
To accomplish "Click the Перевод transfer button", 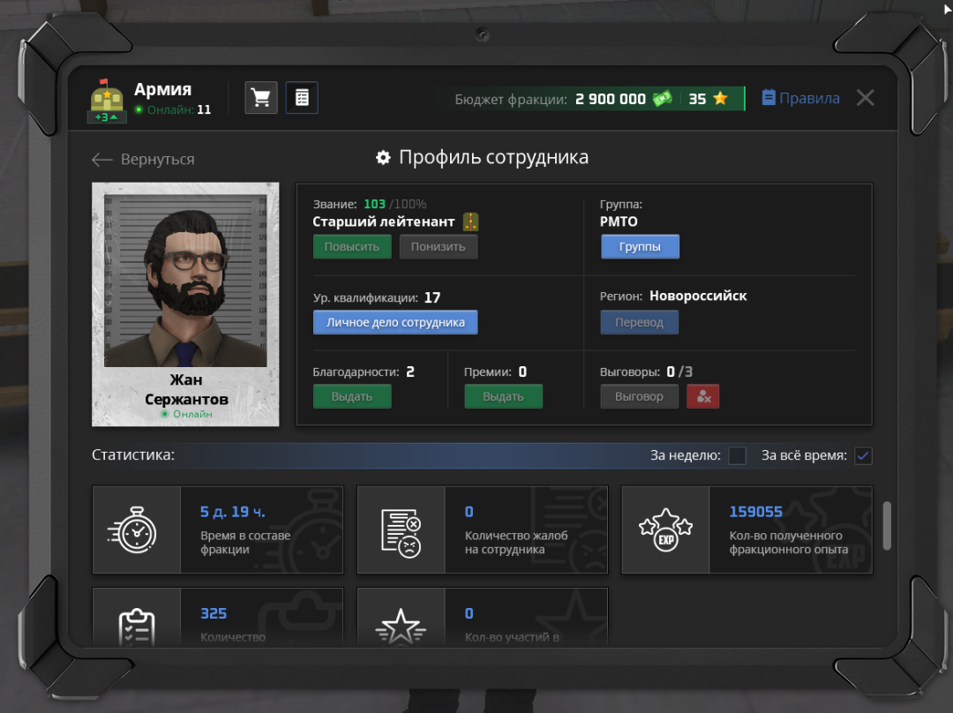I will click(640, 322).
